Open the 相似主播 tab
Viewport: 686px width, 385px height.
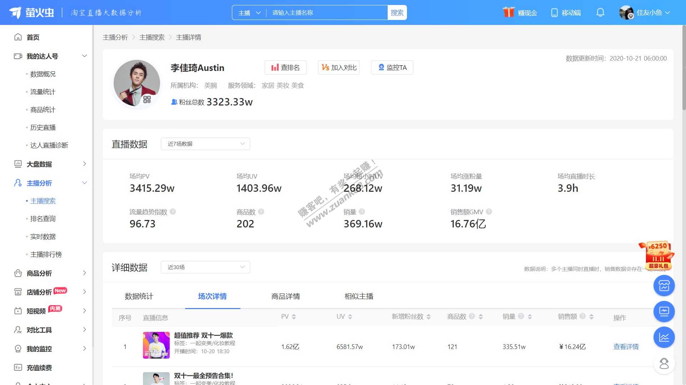(359, 296)
